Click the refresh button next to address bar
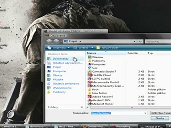Screen dimensions: 171x128 (x=140, y=42)
